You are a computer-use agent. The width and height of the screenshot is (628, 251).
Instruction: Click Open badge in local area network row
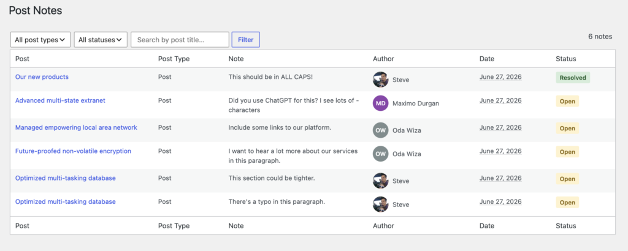pos(567,129)
